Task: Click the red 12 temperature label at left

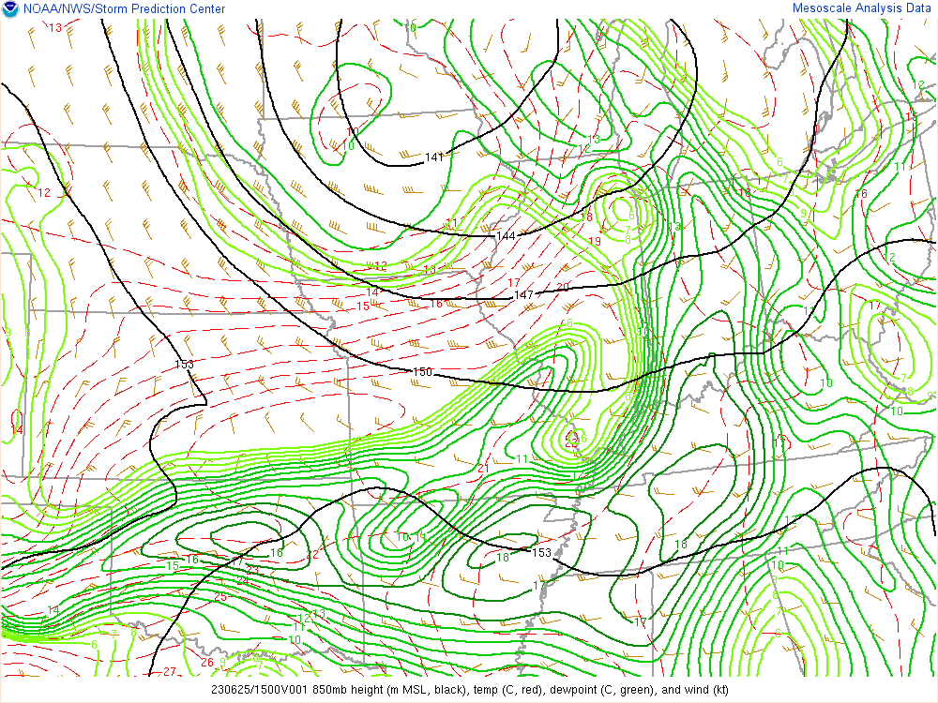Action: [43, 193]
